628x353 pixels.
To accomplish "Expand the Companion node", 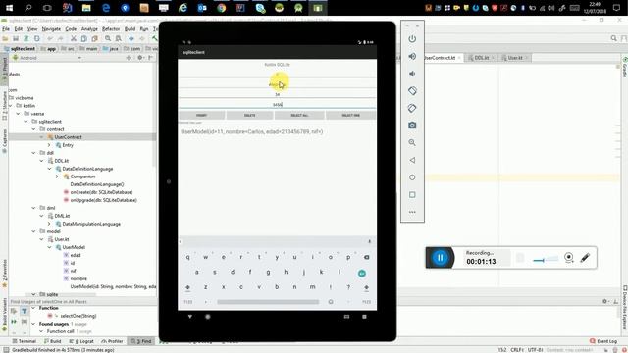I will pos(57,176).
